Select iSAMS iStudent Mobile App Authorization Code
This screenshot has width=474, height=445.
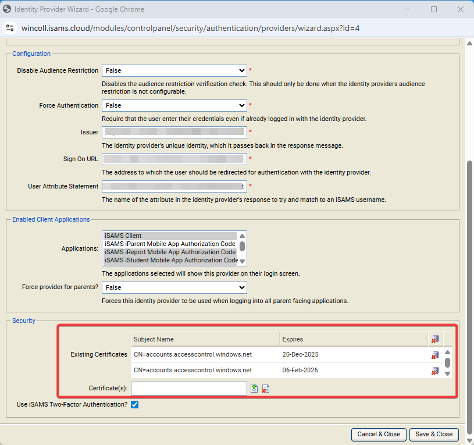170,260
